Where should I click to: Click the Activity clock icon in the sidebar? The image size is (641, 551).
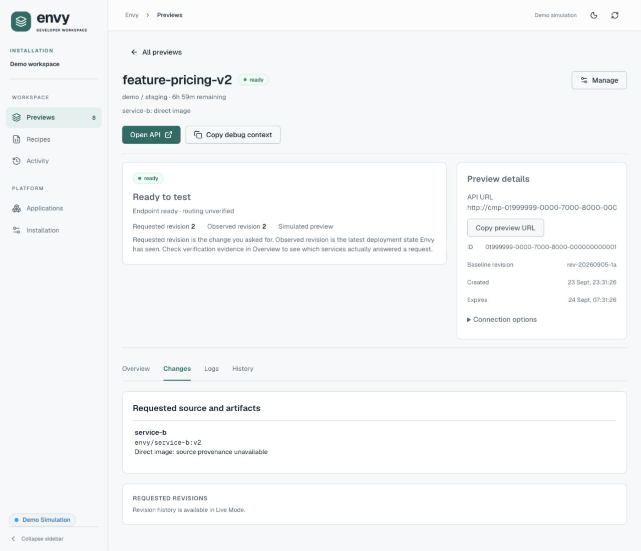tap(17, 161)
